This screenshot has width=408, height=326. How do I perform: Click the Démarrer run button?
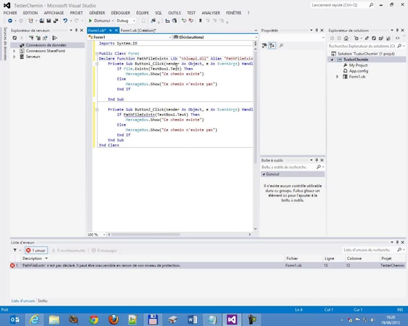coord(99,20)
